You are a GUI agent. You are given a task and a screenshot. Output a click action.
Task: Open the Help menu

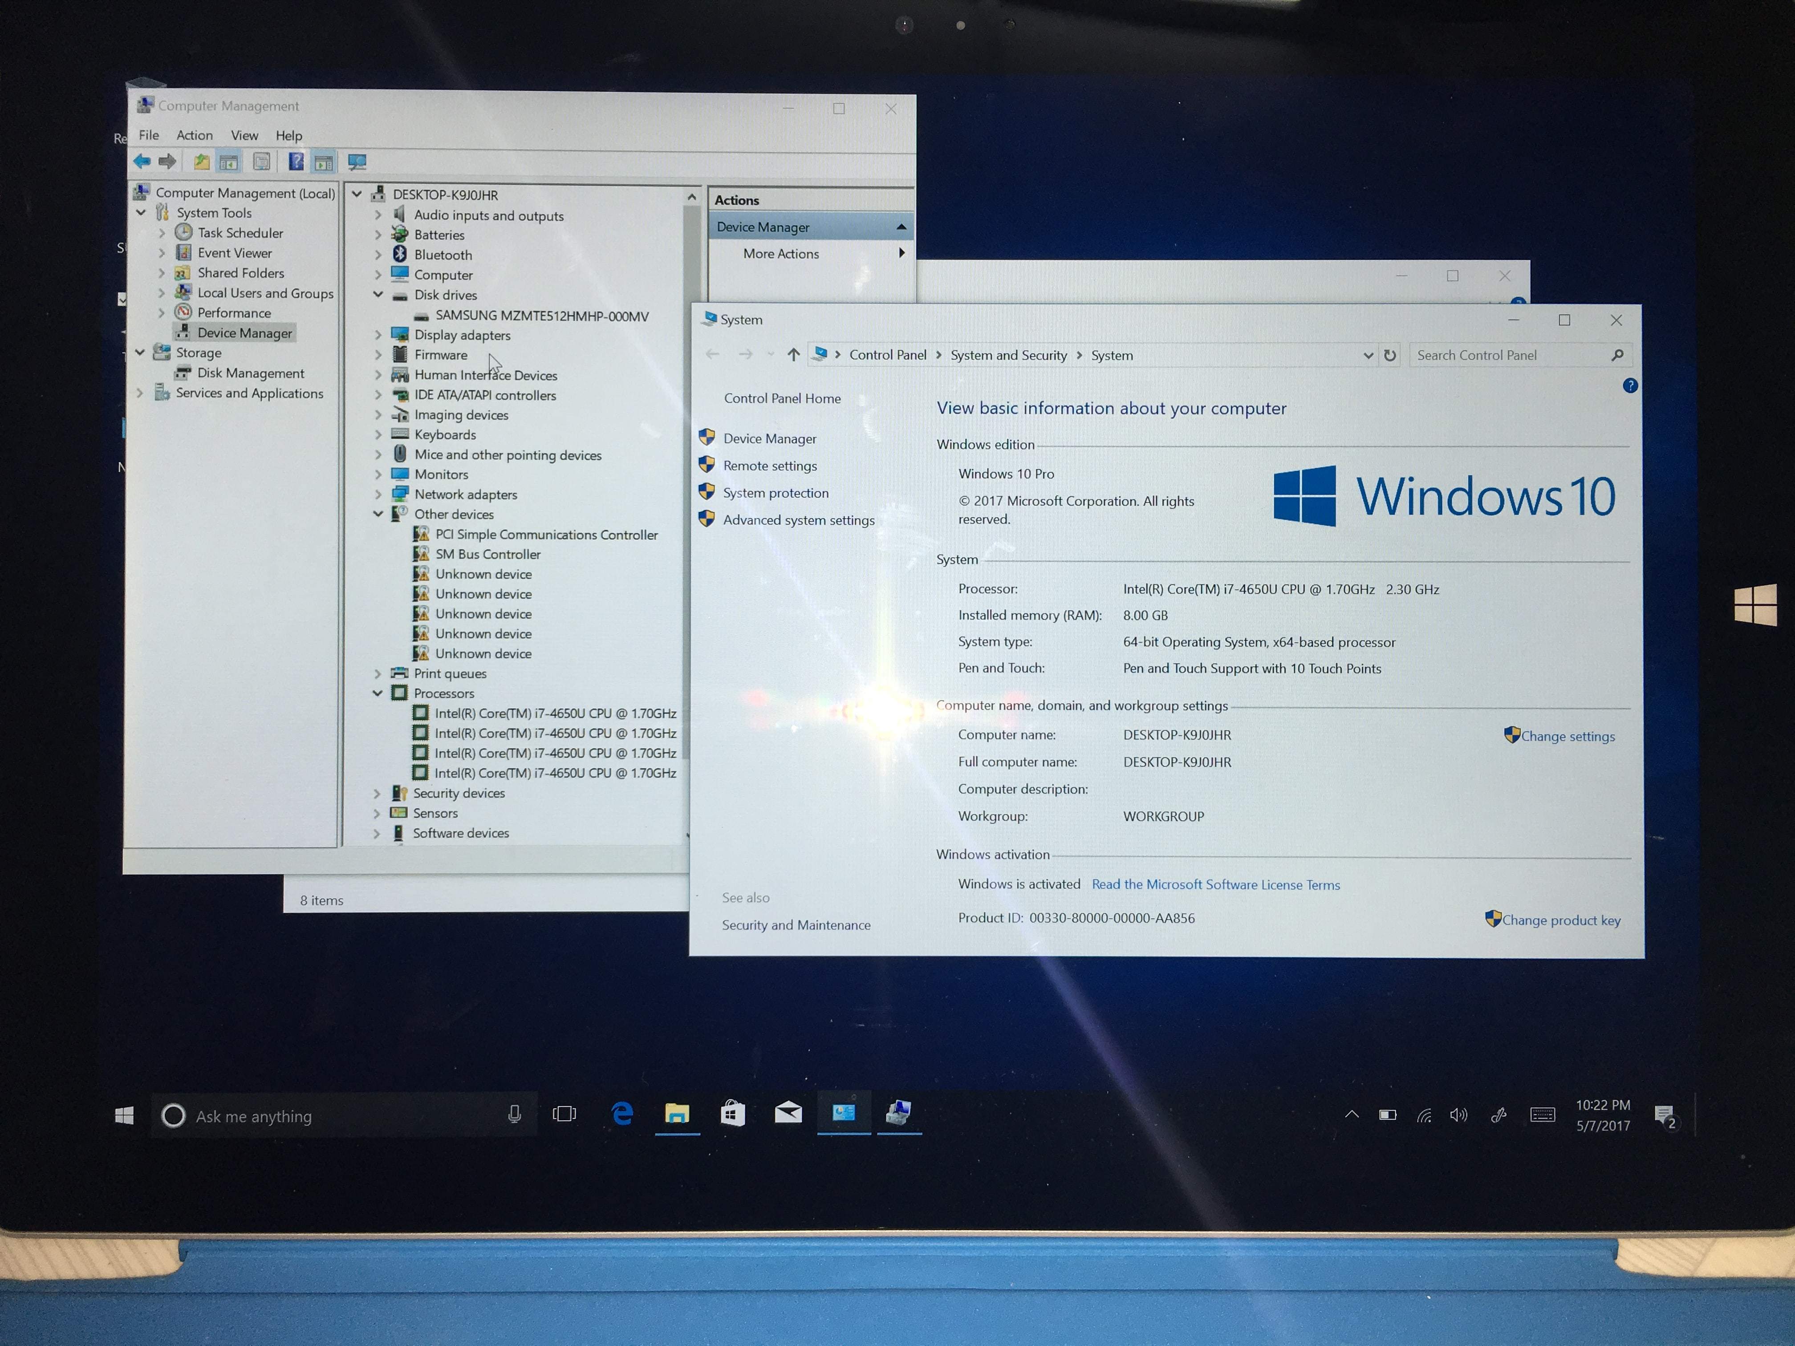[289, 135]
